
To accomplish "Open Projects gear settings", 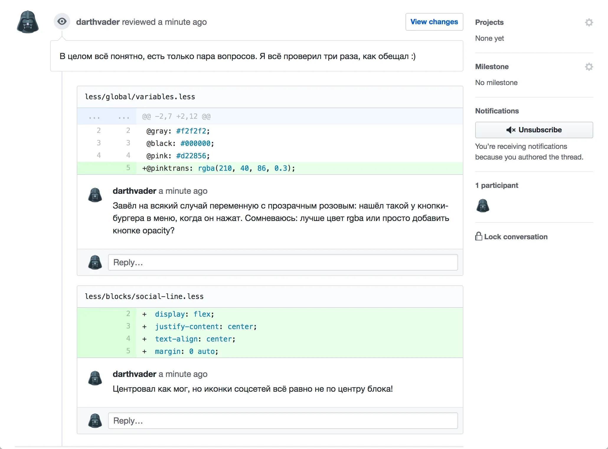I will pos(589,22).
